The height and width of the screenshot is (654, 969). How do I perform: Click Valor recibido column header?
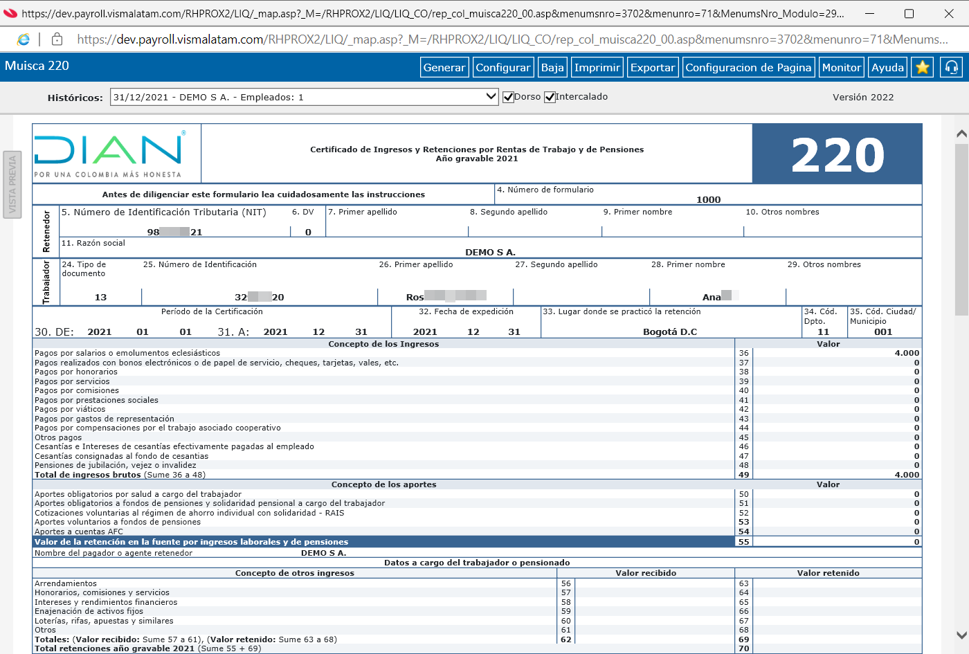(x=646, y=573)
